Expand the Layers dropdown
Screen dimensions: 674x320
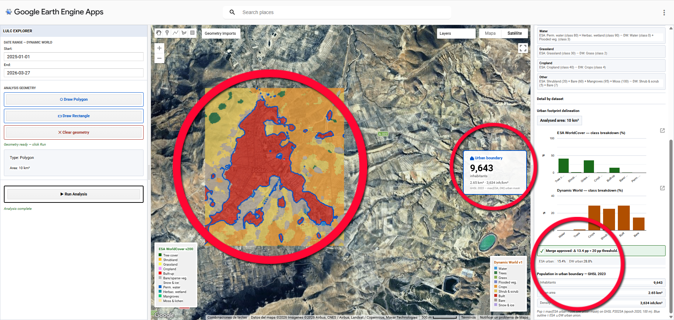coord(456,33)
